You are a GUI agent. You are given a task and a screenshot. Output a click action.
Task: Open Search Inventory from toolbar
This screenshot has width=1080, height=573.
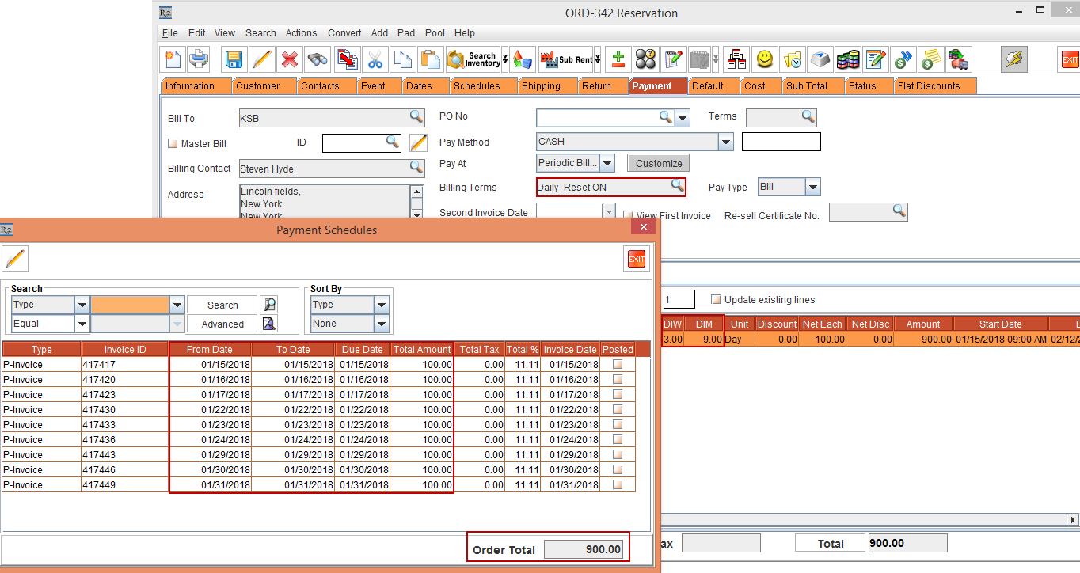pyautogui.click(x=473, y=59)
